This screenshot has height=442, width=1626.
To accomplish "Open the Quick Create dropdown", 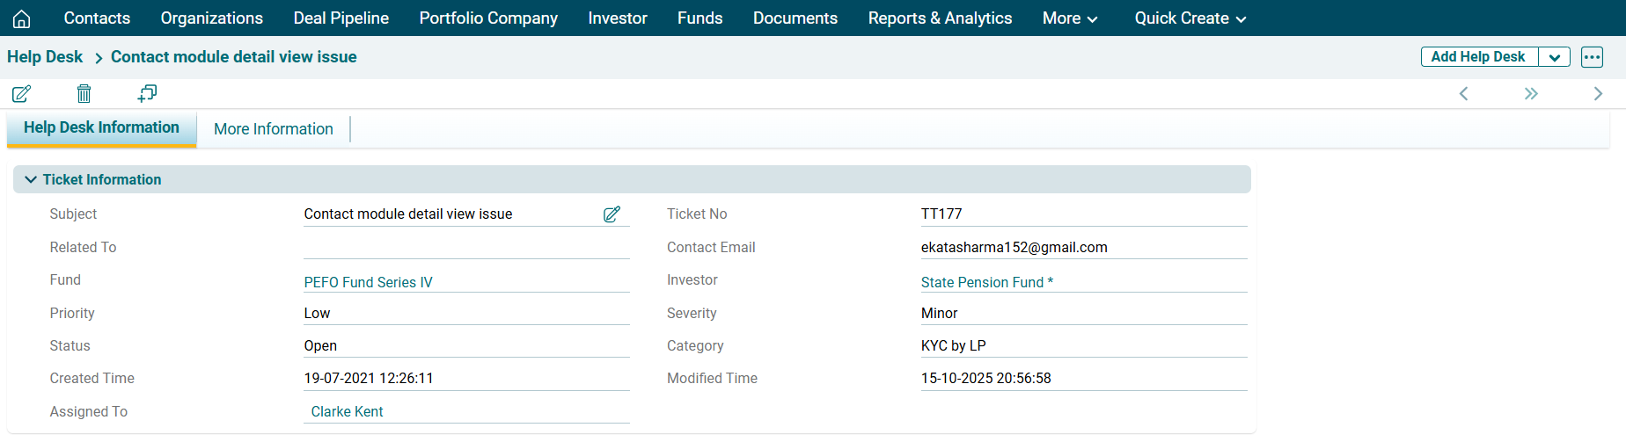I will pyautogui.click(x=1190, y=18).
